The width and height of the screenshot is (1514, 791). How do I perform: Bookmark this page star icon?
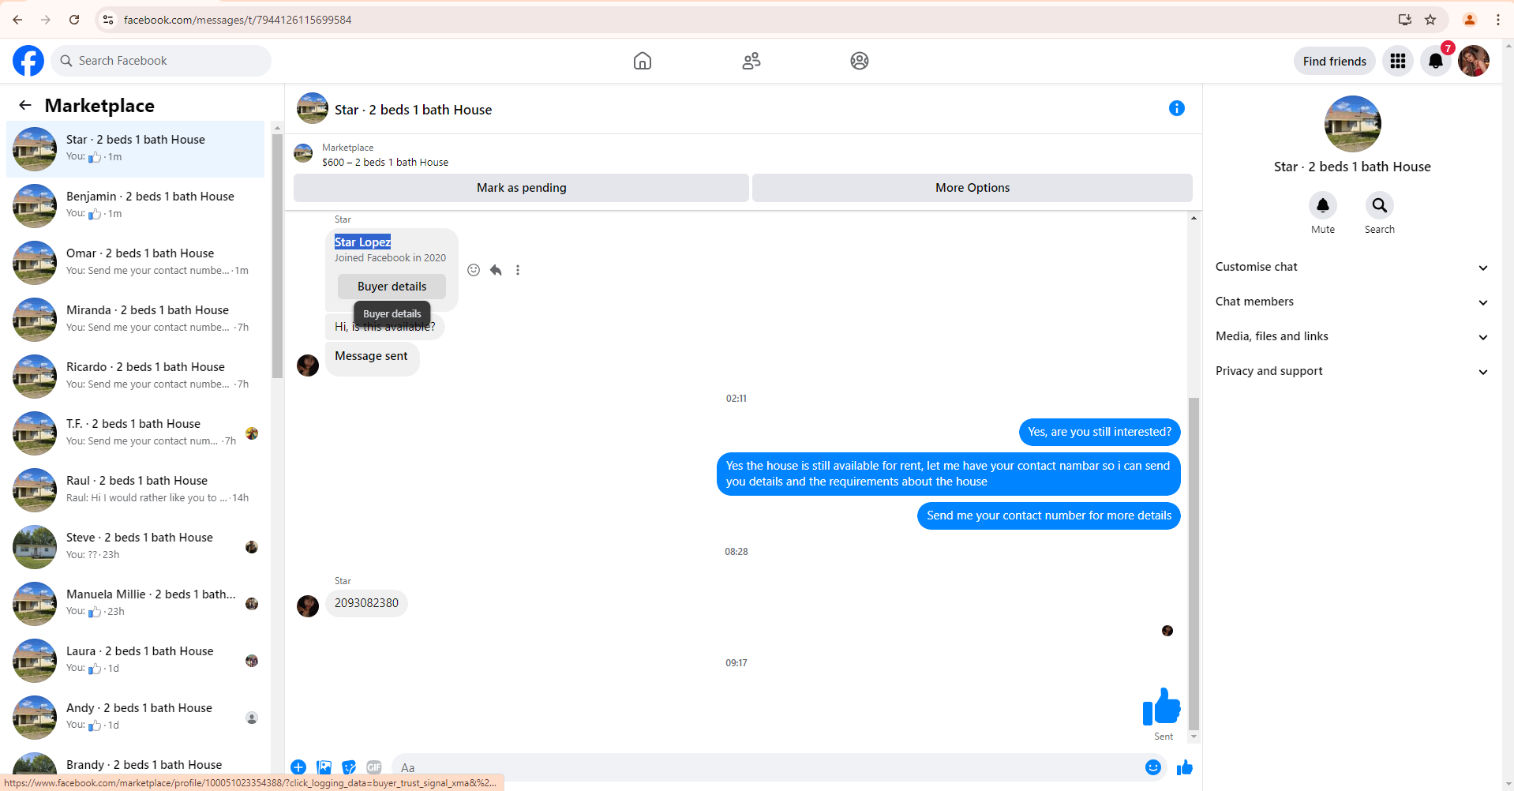pyautogui.click(x=1430, y=20)
